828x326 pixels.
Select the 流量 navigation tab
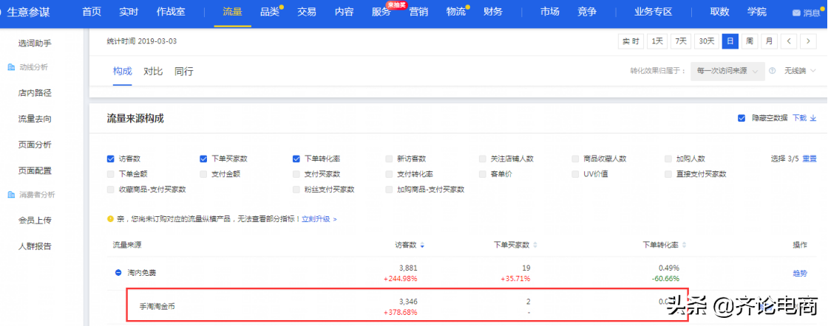pos(232,12)
